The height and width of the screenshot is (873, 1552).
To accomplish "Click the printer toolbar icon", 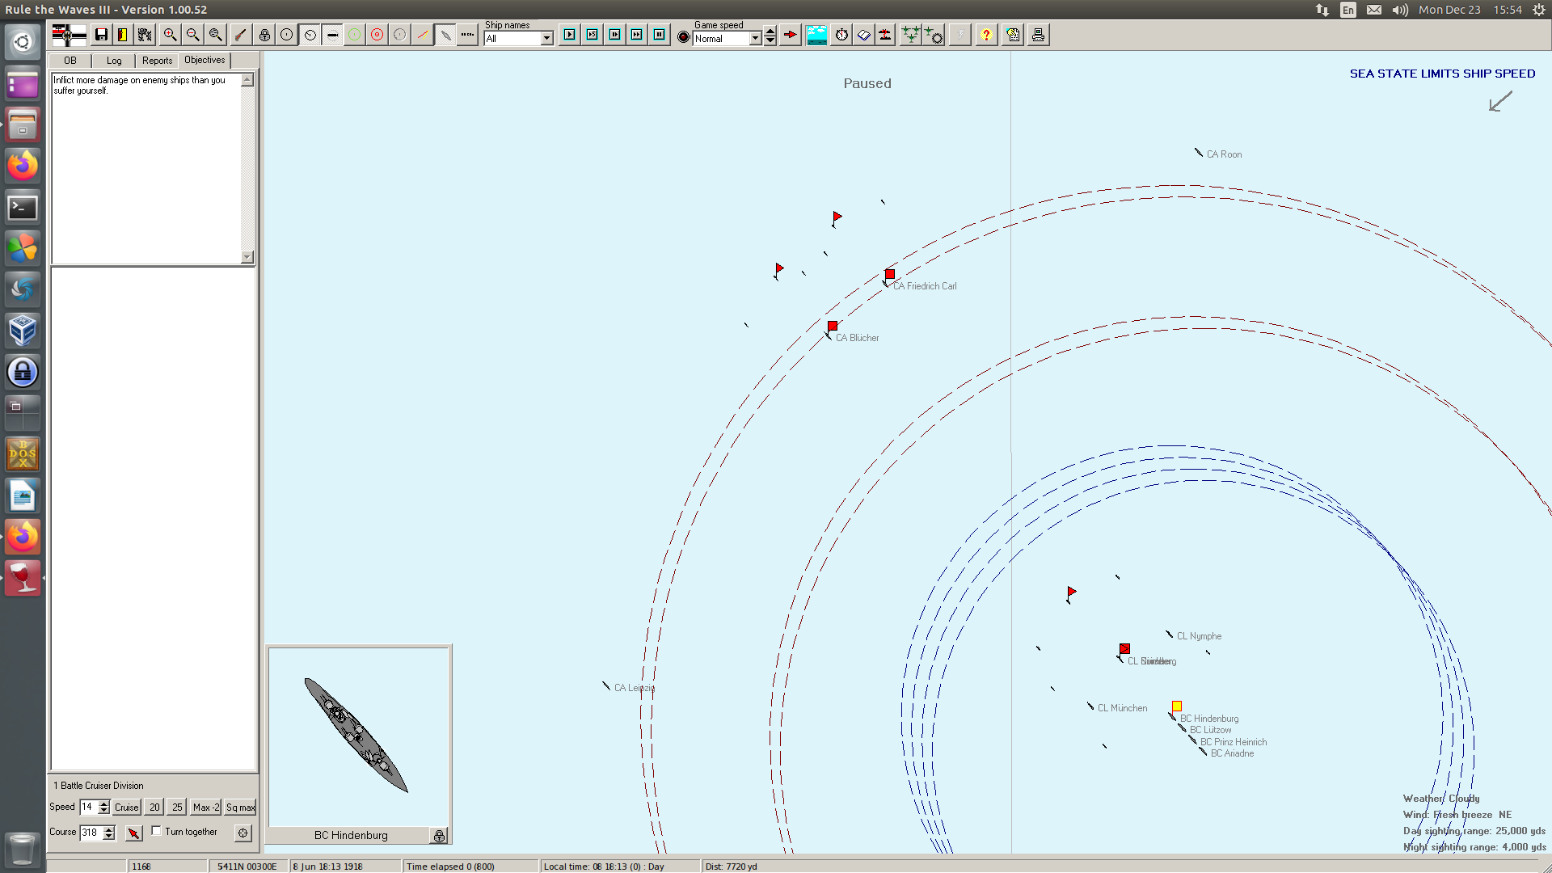I will [1038, 35].
